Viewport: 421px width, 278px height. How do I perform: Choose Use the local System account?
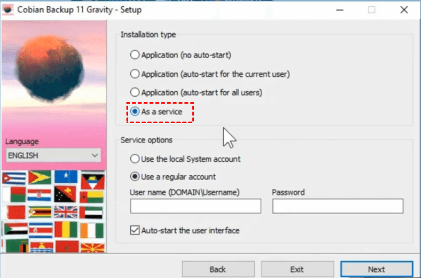[185, 159]
